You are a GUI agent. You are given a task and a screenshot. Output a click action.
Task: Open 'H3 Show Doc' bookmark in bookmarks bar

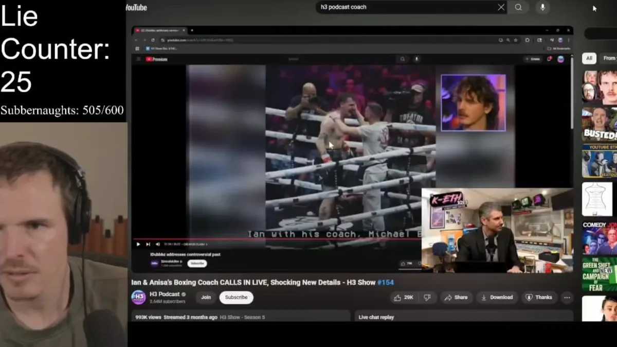click(161, 49)
